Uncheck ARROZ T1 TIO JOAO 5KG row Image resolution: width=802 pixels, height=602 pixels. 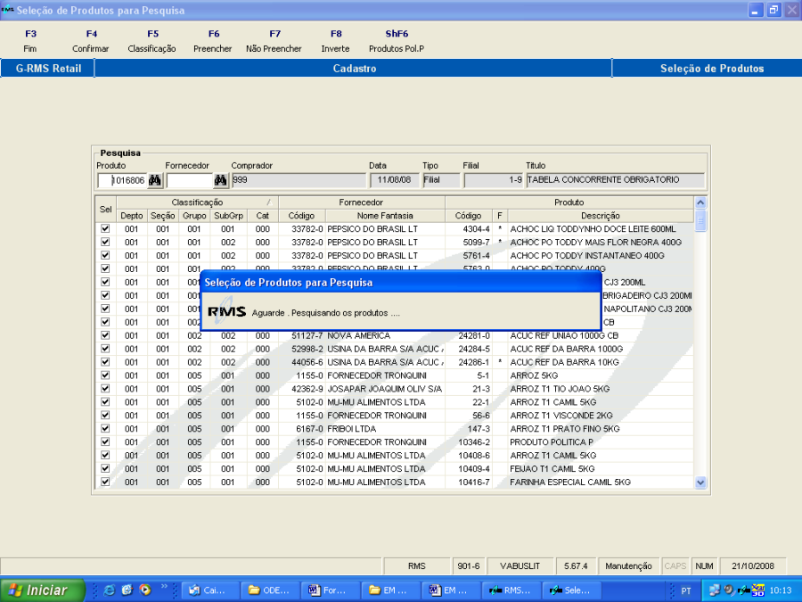click(105, 389)
